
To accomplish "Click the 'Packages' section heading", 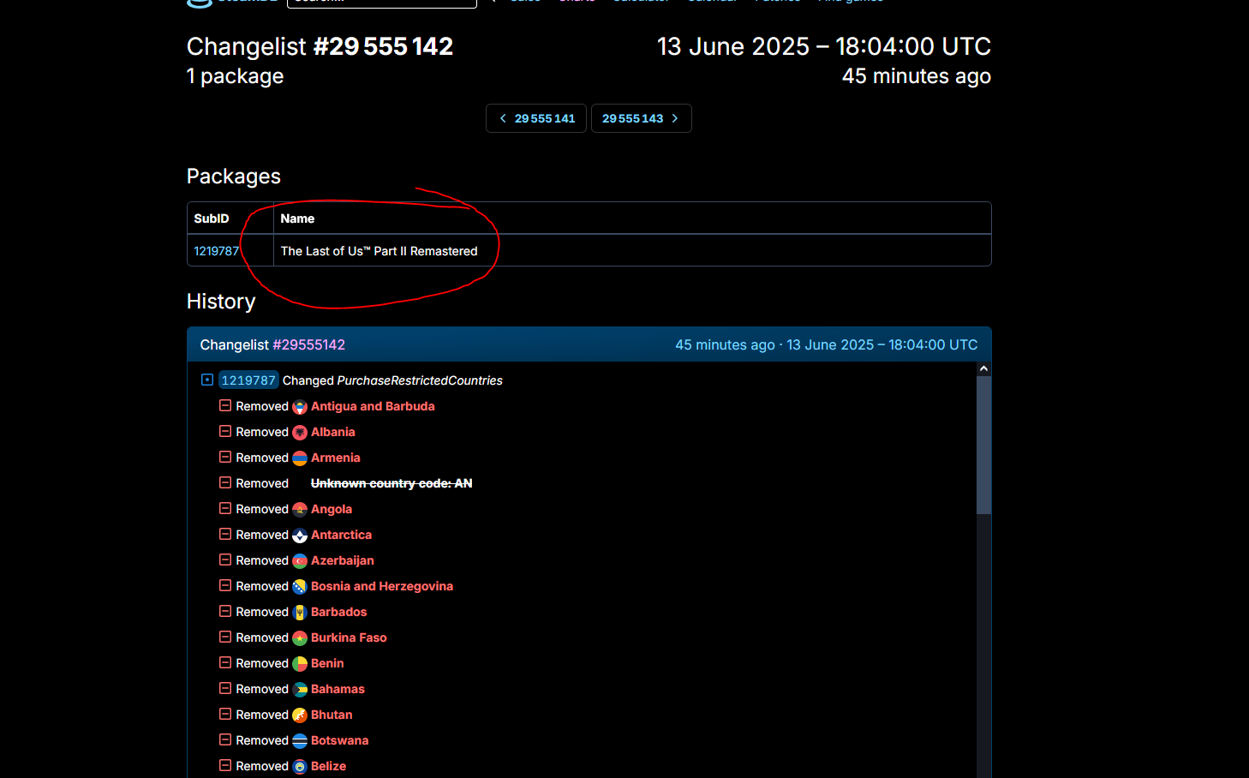I will 234,177.
